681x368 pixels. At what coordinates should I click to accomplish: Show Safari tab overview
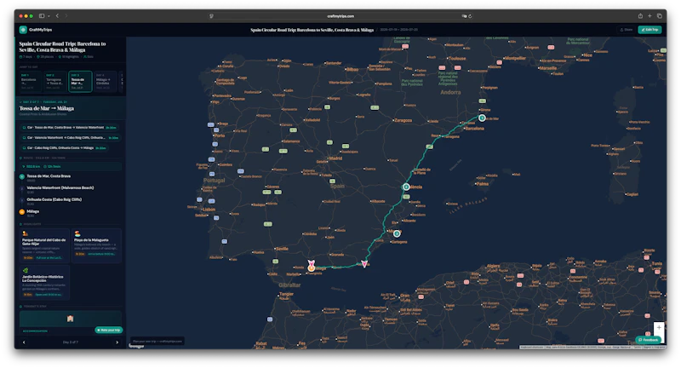pyautogui.click(x=659, y=15)
